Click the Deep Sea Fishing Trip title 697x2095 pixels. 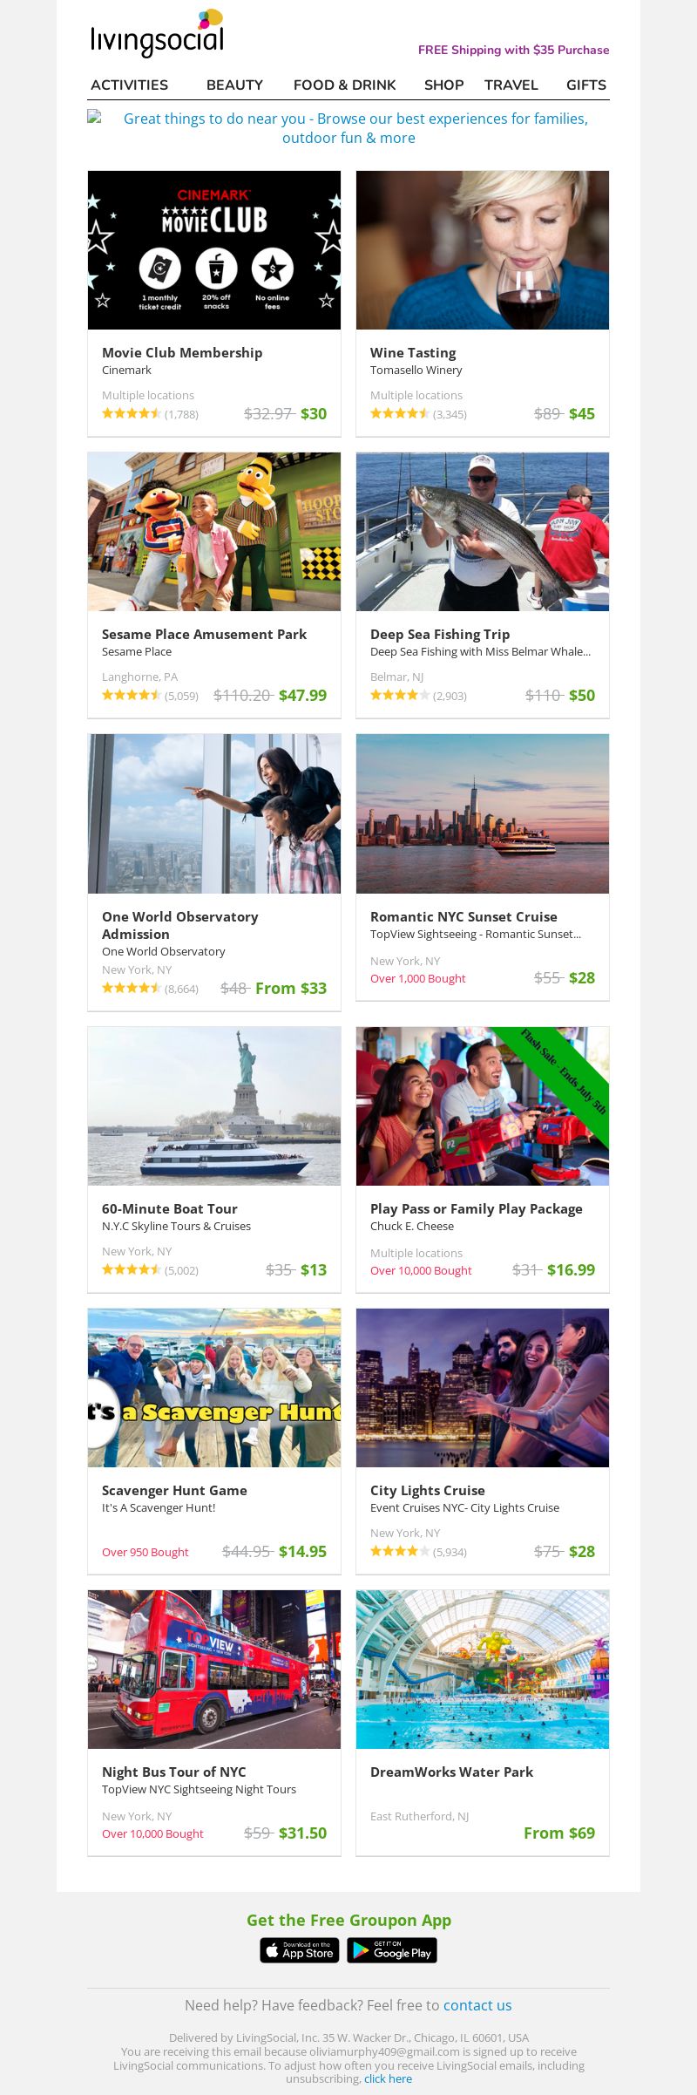point(440,634)
